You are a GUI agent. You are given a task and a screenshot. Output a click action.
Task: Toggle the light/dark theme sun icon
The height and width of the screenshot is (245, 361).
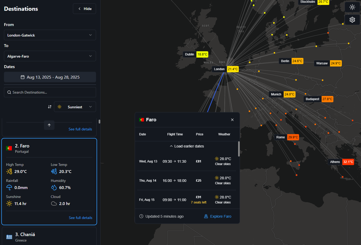pyautogui.click(x=352, y=7)
